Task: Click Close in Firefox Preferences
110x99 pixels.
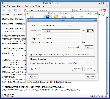Action: click(90, 76)
